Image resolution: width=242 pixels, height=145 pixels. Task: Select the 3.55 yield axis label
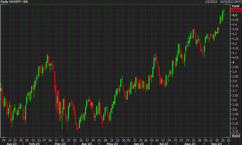[235, 105]
